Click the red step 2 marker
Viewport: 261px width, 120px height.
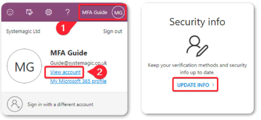point(99,72)
